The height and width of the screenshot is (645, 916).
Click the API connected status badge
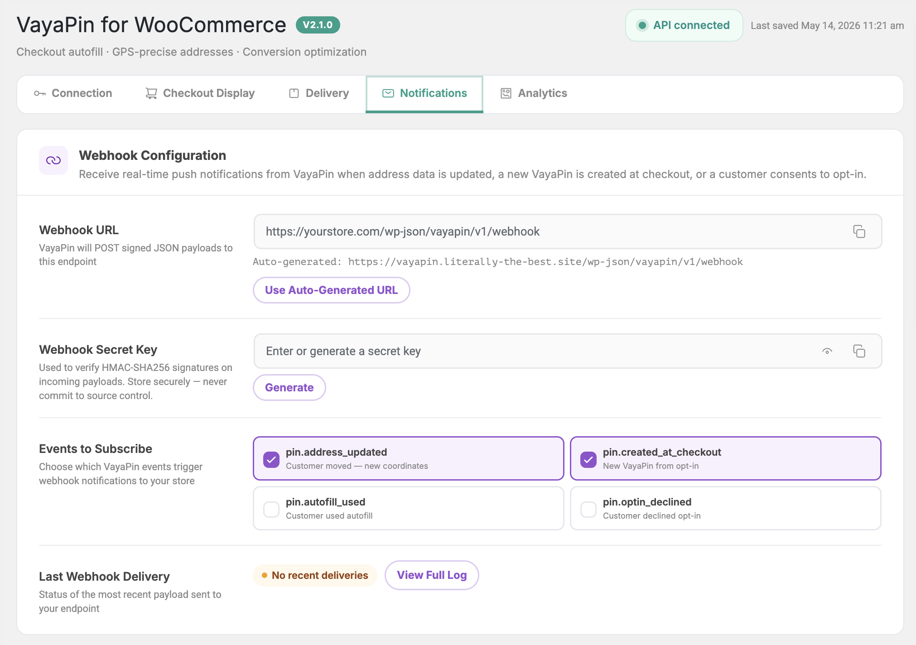click(x=684, y=25)
